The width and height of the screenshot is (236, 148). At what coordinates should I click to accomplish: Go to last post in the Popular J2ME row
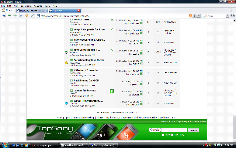(141, 23)
